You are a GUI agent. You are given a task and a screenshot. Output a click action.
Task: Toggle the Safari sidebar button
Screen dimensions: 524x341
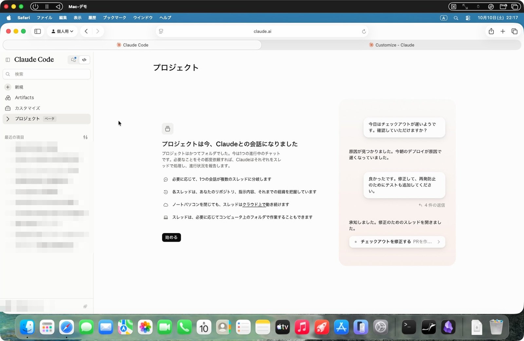click(38, 31)
